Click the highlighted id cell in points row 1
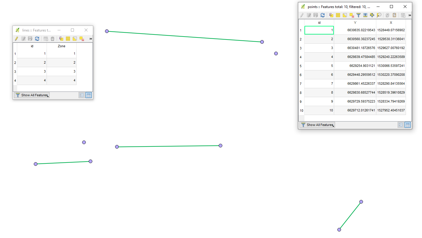Image resolution: width=422 pixels, height=238 pixels. click(319, 30)
